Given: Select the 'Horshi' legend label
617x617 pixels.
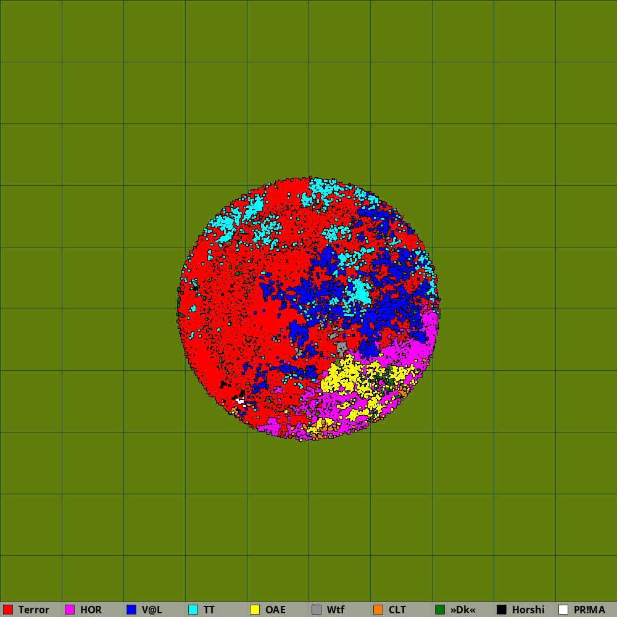Looking at the screenshot, I should pos(528,610).
